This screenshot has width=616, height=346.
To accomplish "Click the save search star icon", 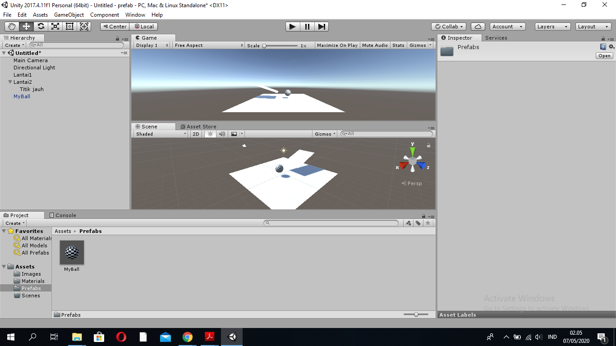I will click(428, 223).
